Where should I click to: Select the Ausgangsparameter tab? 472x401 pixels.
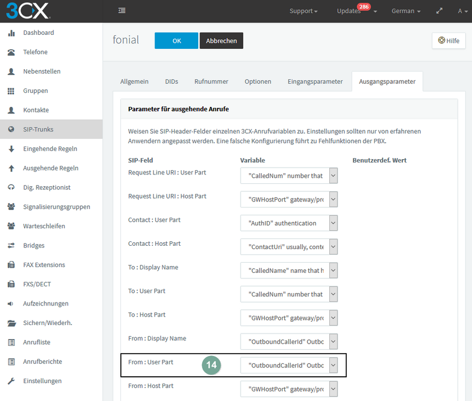tap(387, 82)
